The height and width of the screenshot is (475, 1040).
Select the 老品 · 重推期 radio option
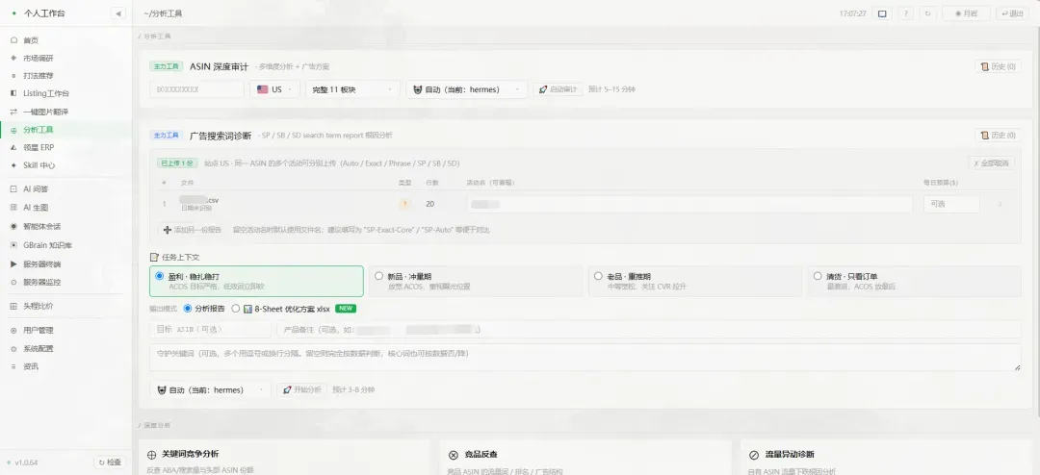tap(598, 276)
